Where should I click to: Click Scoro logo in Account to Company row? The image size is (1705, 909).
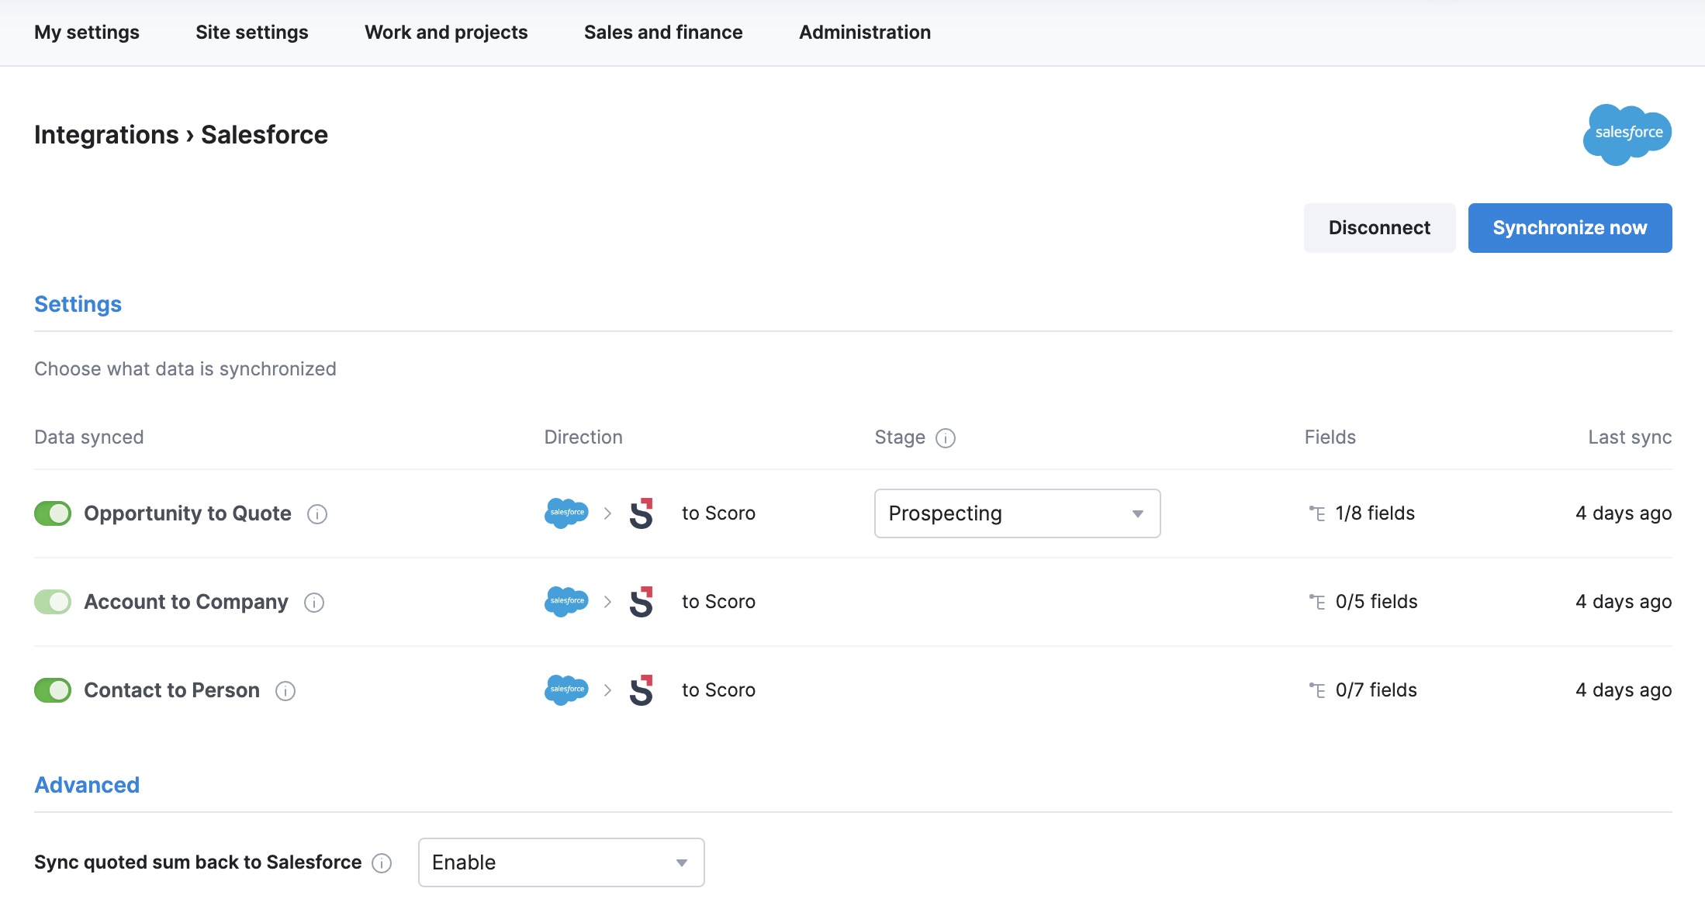[642, 602]
